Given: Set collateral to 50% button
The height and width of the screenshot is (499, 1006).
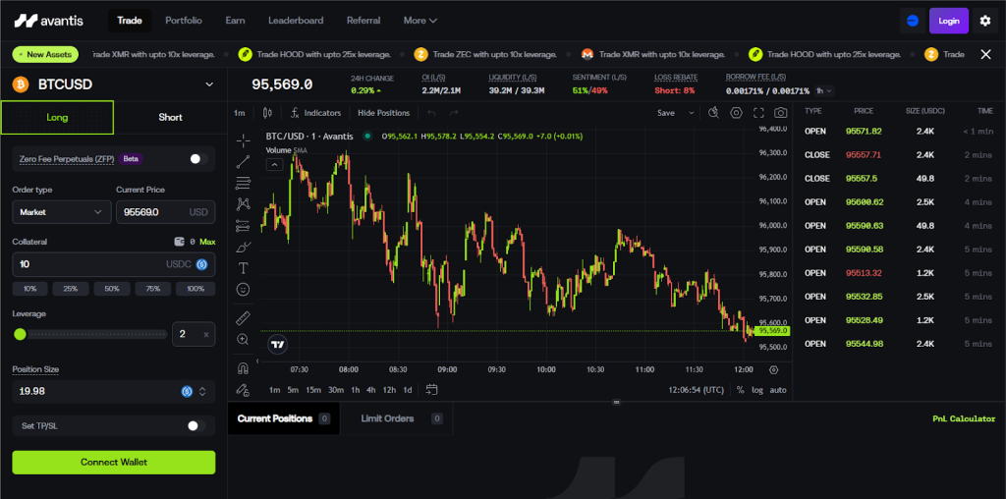Looking at the screenshot, I should 113,289.
